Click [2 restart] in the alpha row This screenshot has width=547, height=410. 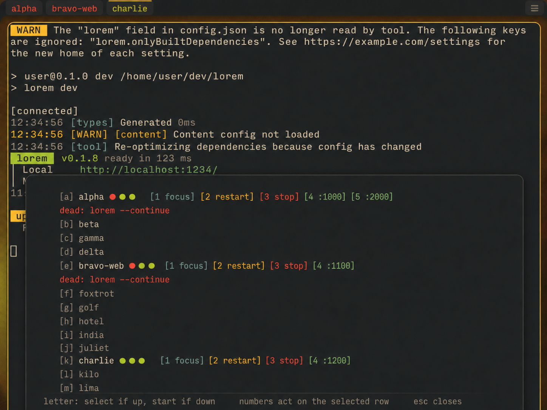click(227, 197)
